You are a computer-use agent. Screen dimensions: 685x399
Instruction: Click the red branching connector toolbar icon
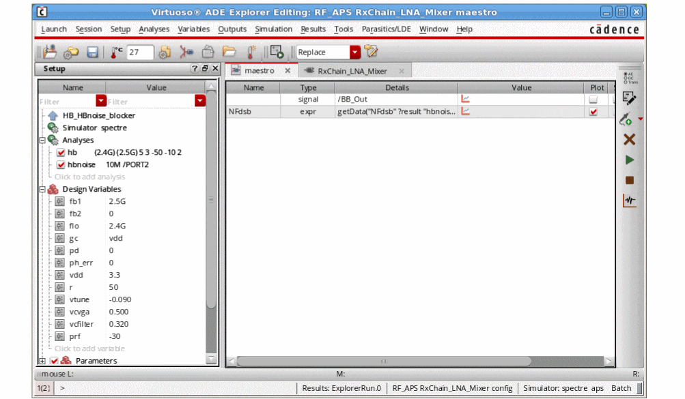click(x=186, y=53)
